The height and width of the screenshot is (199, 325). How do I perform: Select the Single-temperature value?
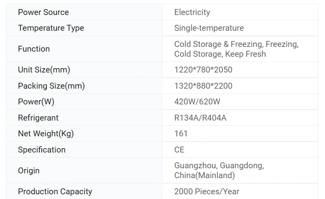209,28
